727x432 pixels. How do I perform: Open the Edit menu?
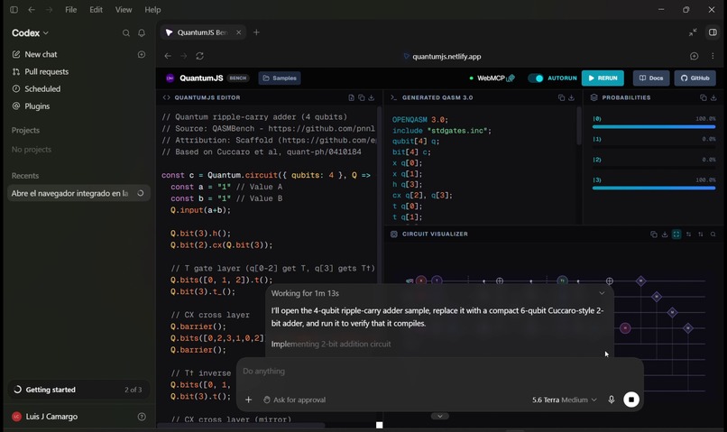pyautogui.click(x=96, y=10)
